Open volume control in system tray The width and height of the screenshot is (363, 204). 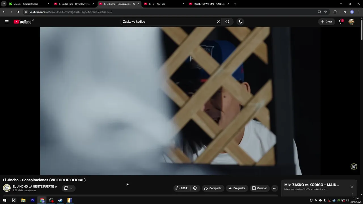click(x=347, y=200)
